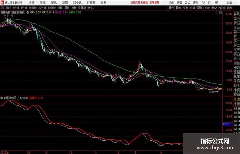
Task: Click the 12 month marker on the time axis
Action: (x=71, y=152)
